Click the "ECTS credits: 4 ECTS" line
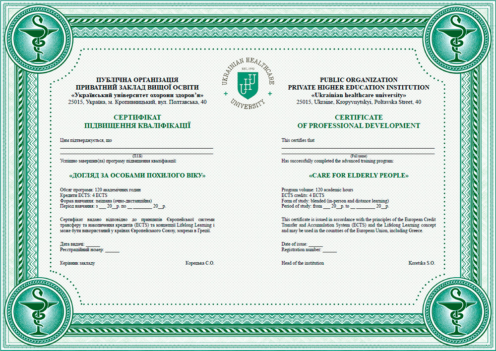Image resolution: width=496 pixels, height=351 pixels. 303,195
